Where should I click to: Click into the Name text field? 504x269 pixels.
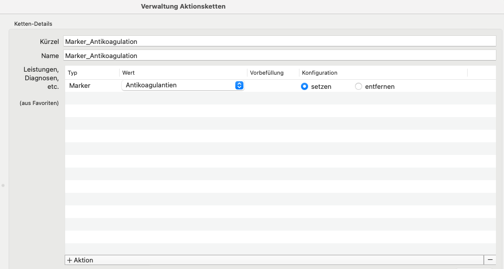280,56
